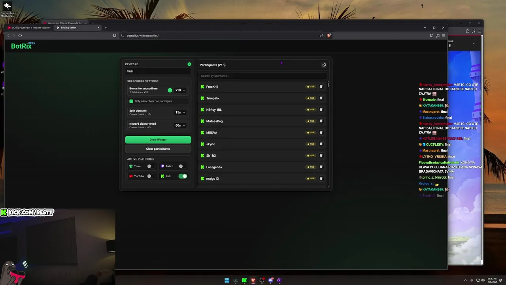Open the media control music note icon

438,36
